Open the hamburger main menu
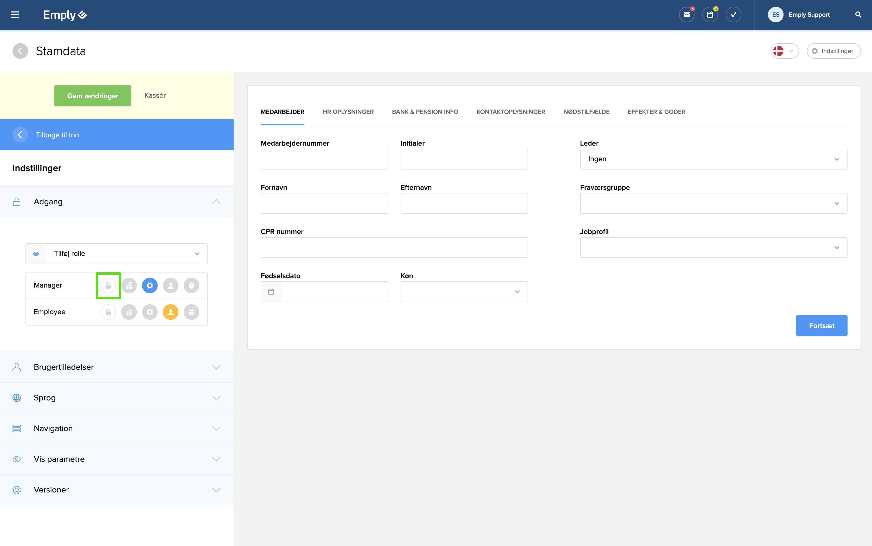Image resolution: width=872 pixels, height=546 pixels. coord(15,15)
